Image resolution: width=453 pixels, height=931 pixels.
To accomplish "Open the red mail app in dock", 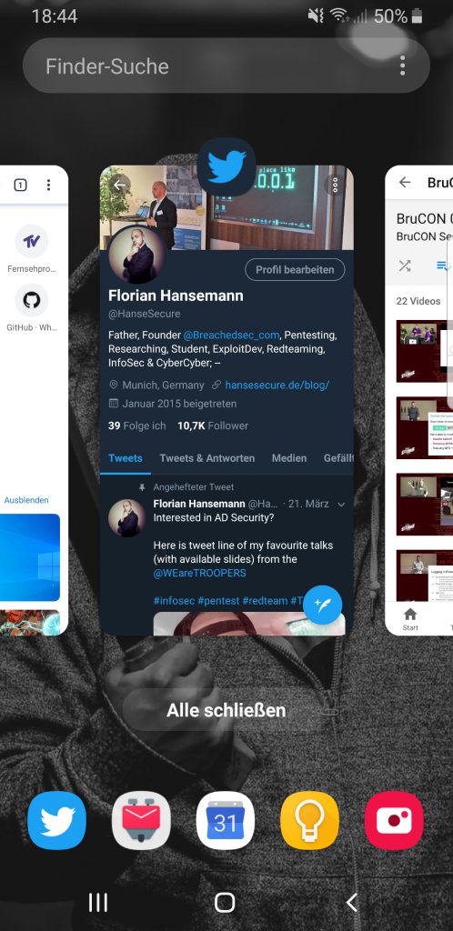I will tap(141, 821).
